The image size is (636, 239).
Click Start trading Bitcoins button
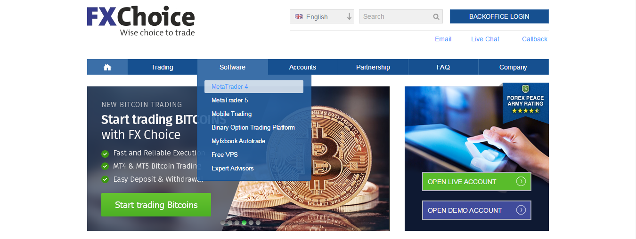(156, 205)
